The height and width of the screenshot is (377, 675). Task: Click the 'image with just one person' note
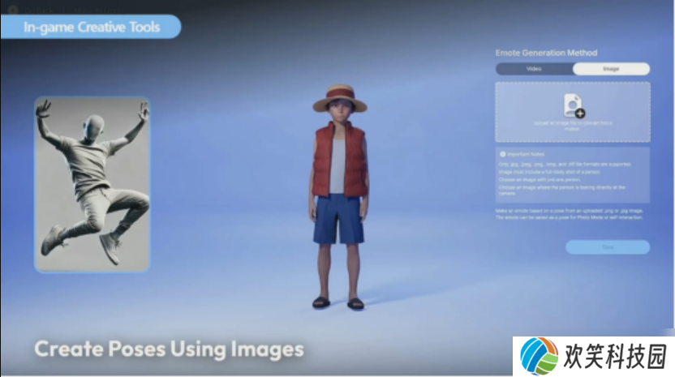(x=540, y=180)
